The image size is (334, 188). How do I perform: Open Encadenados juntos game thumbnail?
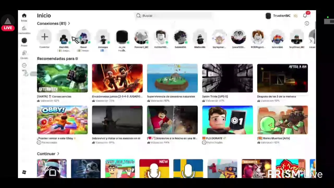pos(117,78)
